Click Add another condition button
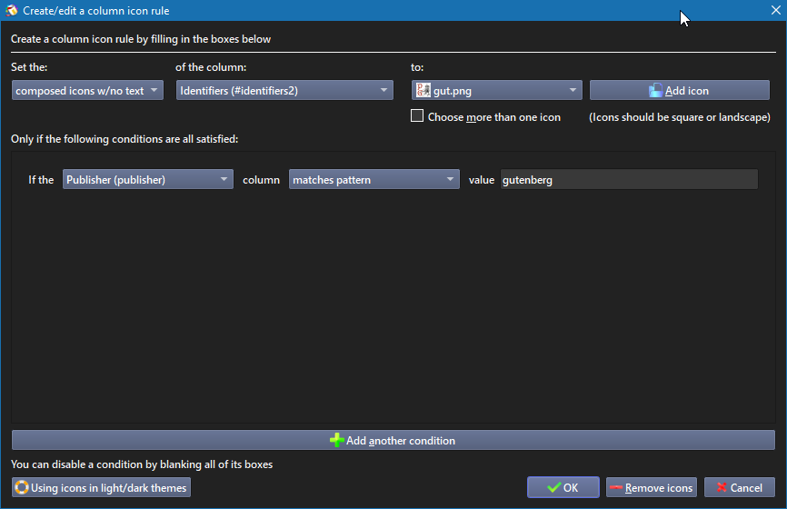Image resolution: width=787 pixels, height=509 pixels. tap(393, 440)
